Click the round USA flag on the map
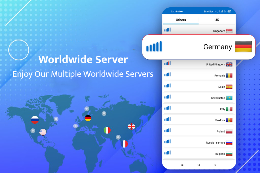Viewport: 260px width, 173px height. [x=43, y=132]
